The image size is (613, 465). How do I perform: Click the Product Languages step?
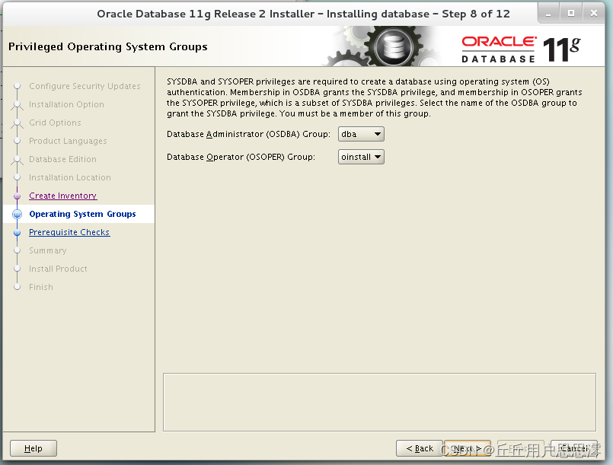[68, 141]
